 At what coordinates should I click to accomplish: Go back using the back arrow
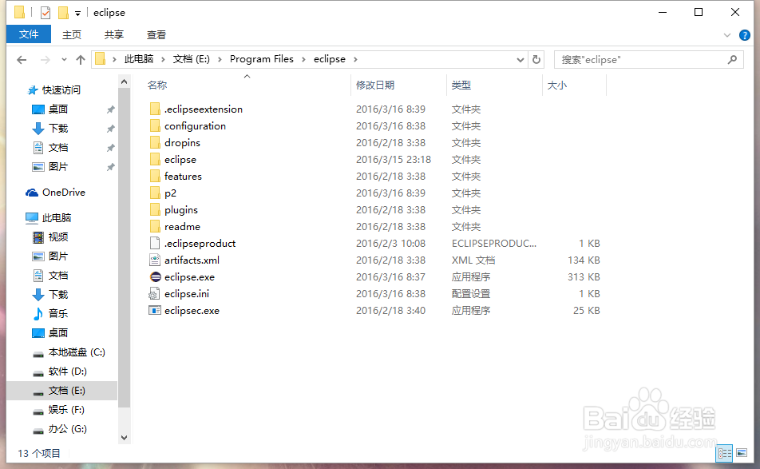click(22, 59)
